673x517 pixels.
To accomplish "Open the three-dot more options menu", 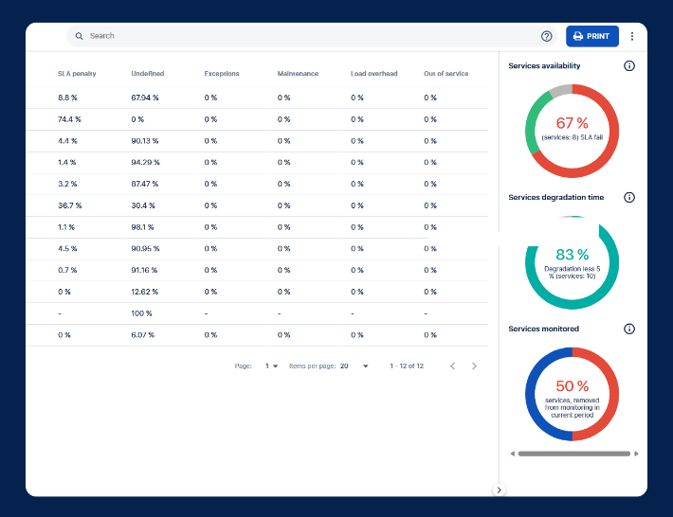I will click(x=632, y=36).
